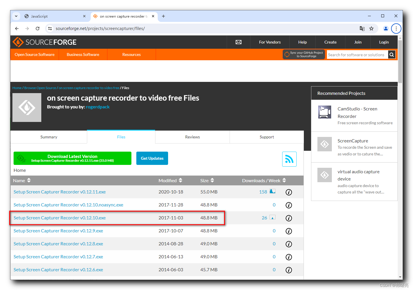
Task: Open Business Software menu
Action: coord(83,54)
